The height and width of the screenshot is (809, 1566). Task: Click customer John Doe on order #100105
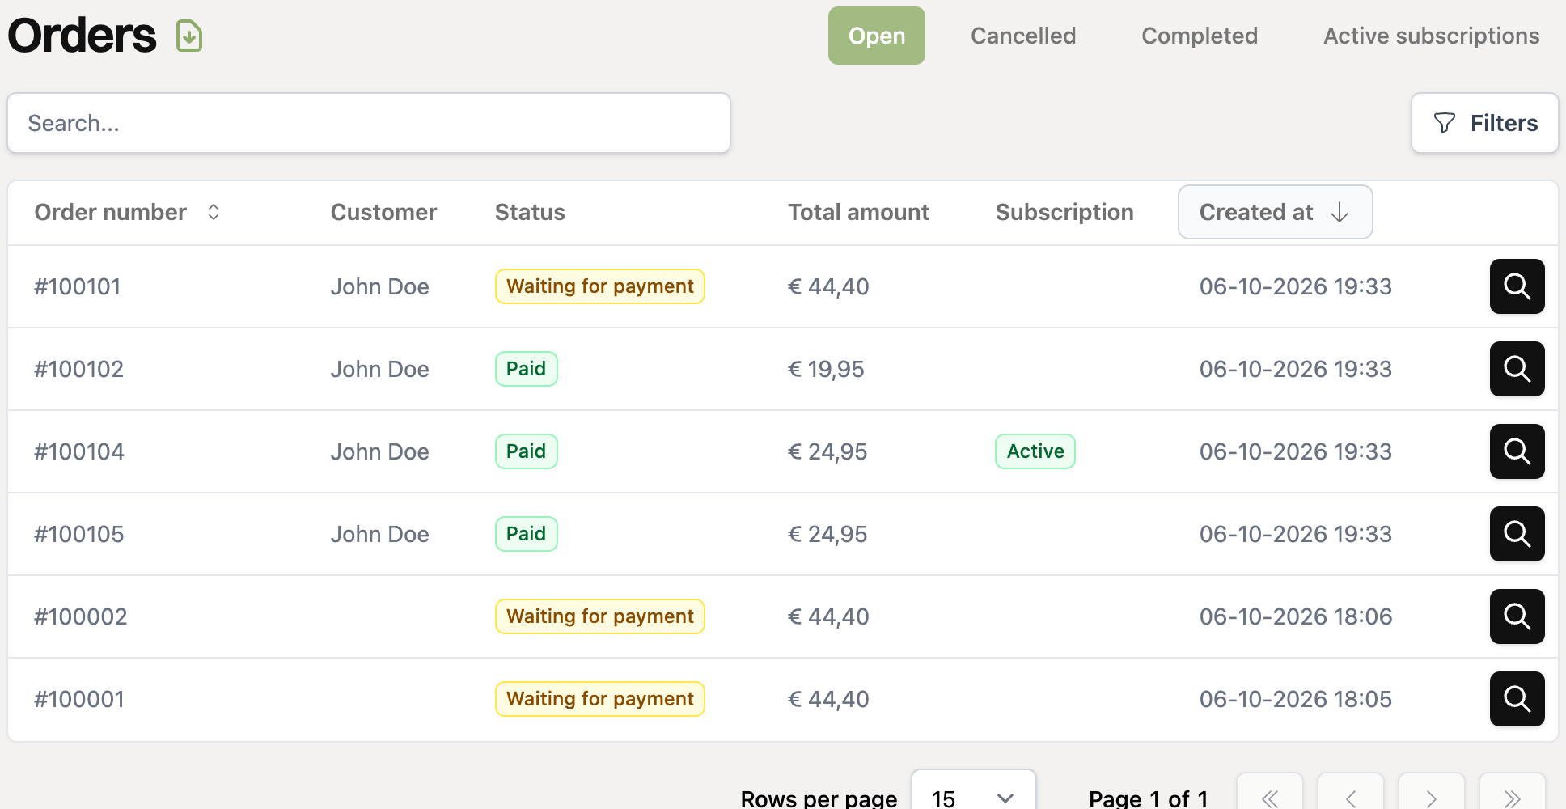[x=379, y=534]
